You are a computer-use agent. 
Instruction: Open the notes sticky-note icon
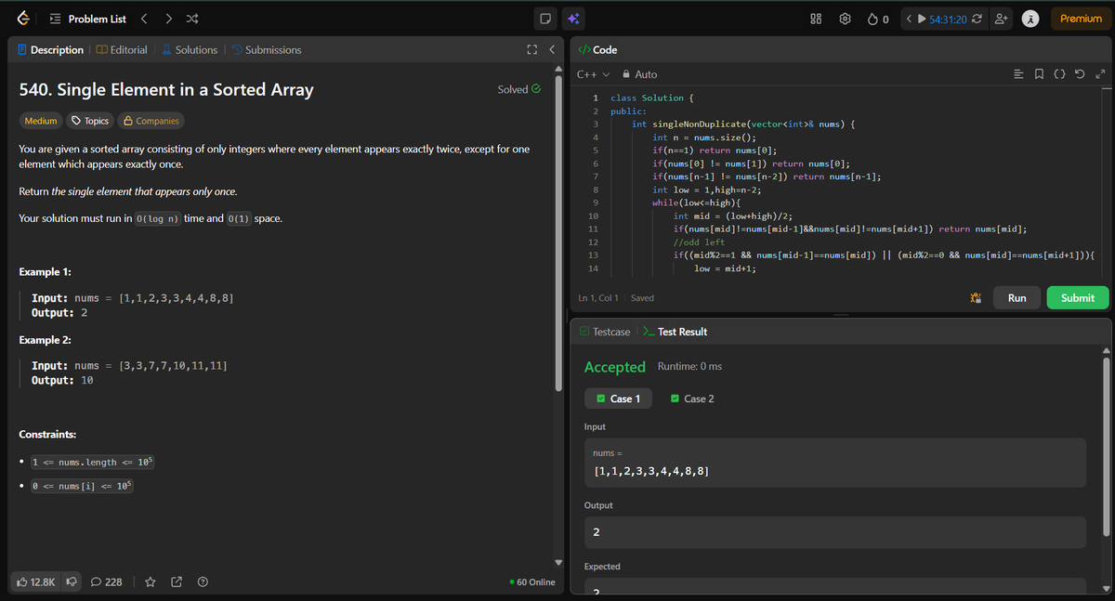pyautogui.click(x=546, y=19)
